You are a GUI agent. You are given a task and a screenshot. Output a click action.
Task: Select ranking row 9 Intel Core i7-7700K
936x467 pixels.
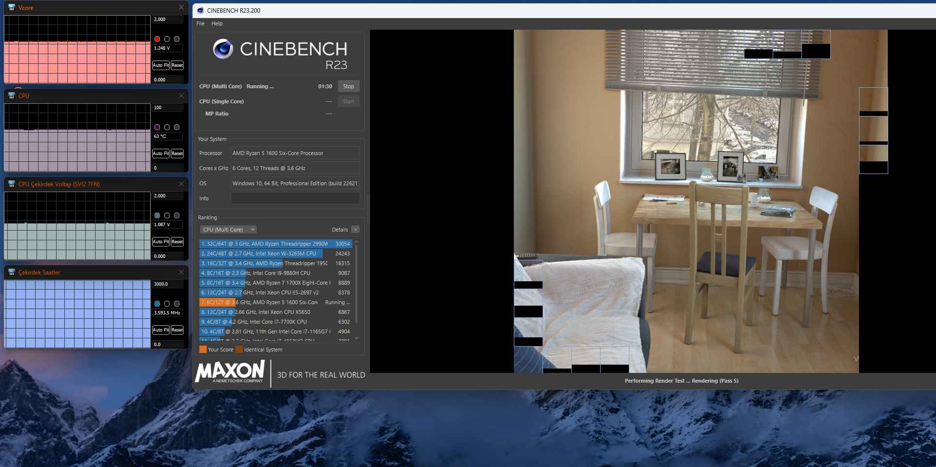(275, 322)
